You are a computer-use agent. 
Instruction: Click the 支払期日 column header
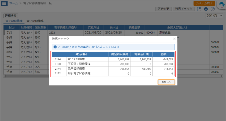pyautogui.click(x=93, y=27)
